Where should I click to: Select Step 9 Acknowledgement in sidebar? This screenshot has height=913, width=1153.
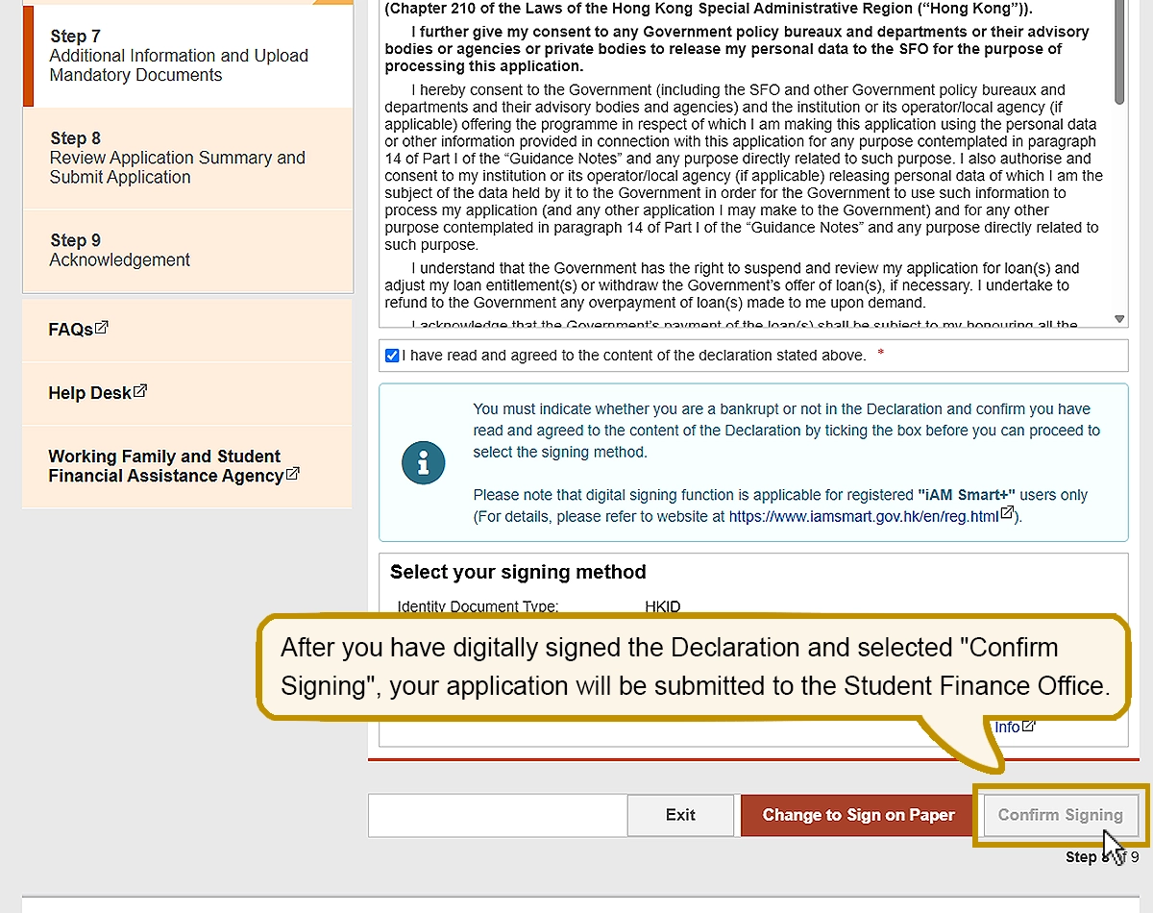[x=120, y=250]
